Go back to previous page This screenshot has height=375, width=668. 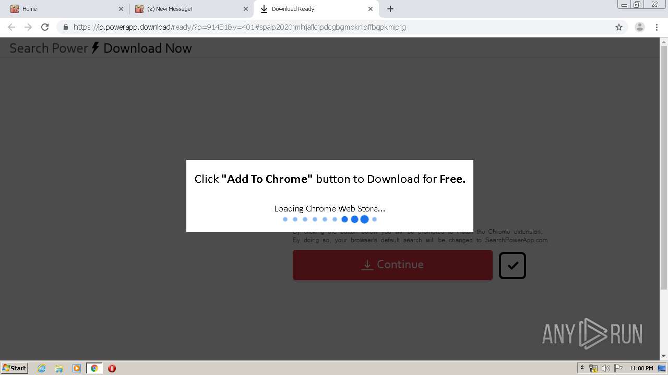coord(11,27)
